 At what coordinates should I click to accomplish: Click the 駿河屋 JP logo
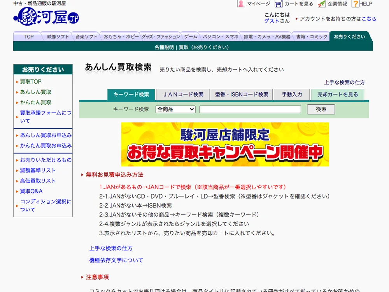click(46, 16)
